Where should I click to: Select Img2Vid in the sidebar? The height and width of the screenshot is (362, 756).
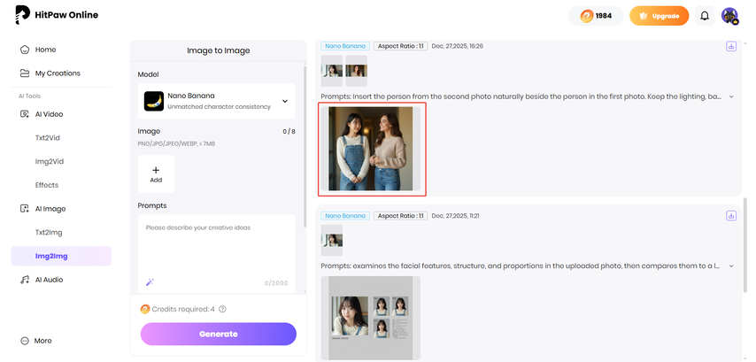pyautogui.click(x=49, y=161)
